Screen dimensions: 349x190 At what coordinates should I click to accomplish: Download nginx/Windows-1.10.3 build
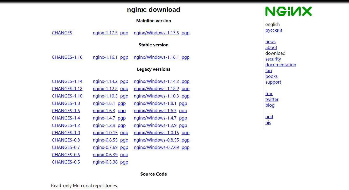pos(156,96)
